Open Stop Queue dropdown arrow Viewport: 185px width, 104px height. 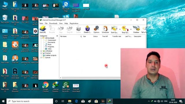click(x=131, y=29)
